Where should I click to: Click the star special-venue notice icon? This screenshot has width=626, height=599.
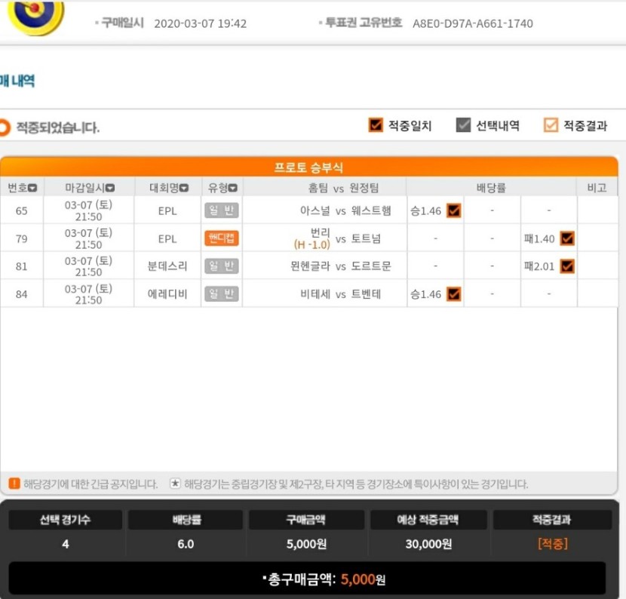175,484
